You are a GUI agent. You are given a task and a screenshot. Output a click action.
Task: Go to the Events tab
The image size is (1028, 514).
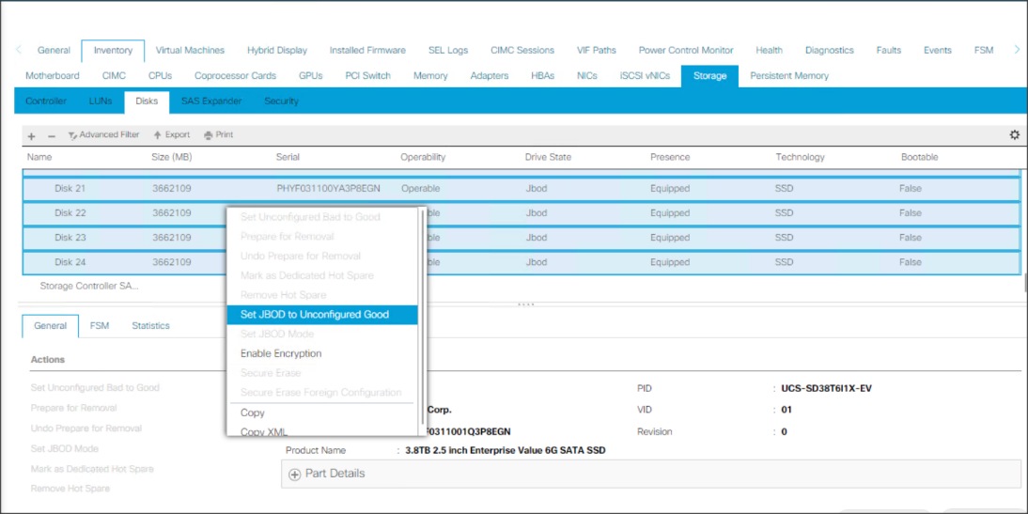point(937,50)
